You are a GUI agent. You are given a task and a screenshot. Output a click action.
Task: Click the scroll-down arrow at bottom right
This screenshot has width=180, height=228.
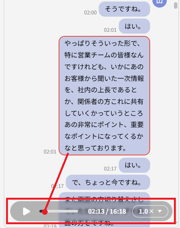point(176,223)
